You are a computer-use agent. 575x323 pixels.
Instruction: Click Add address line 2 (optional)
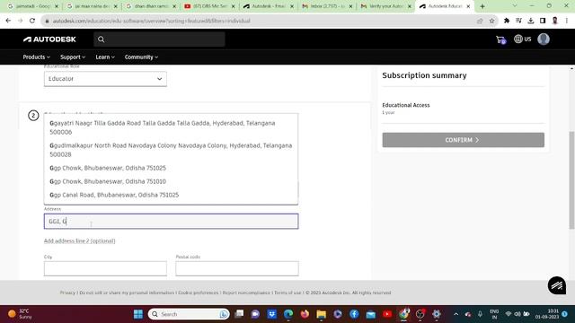[80, 240]
